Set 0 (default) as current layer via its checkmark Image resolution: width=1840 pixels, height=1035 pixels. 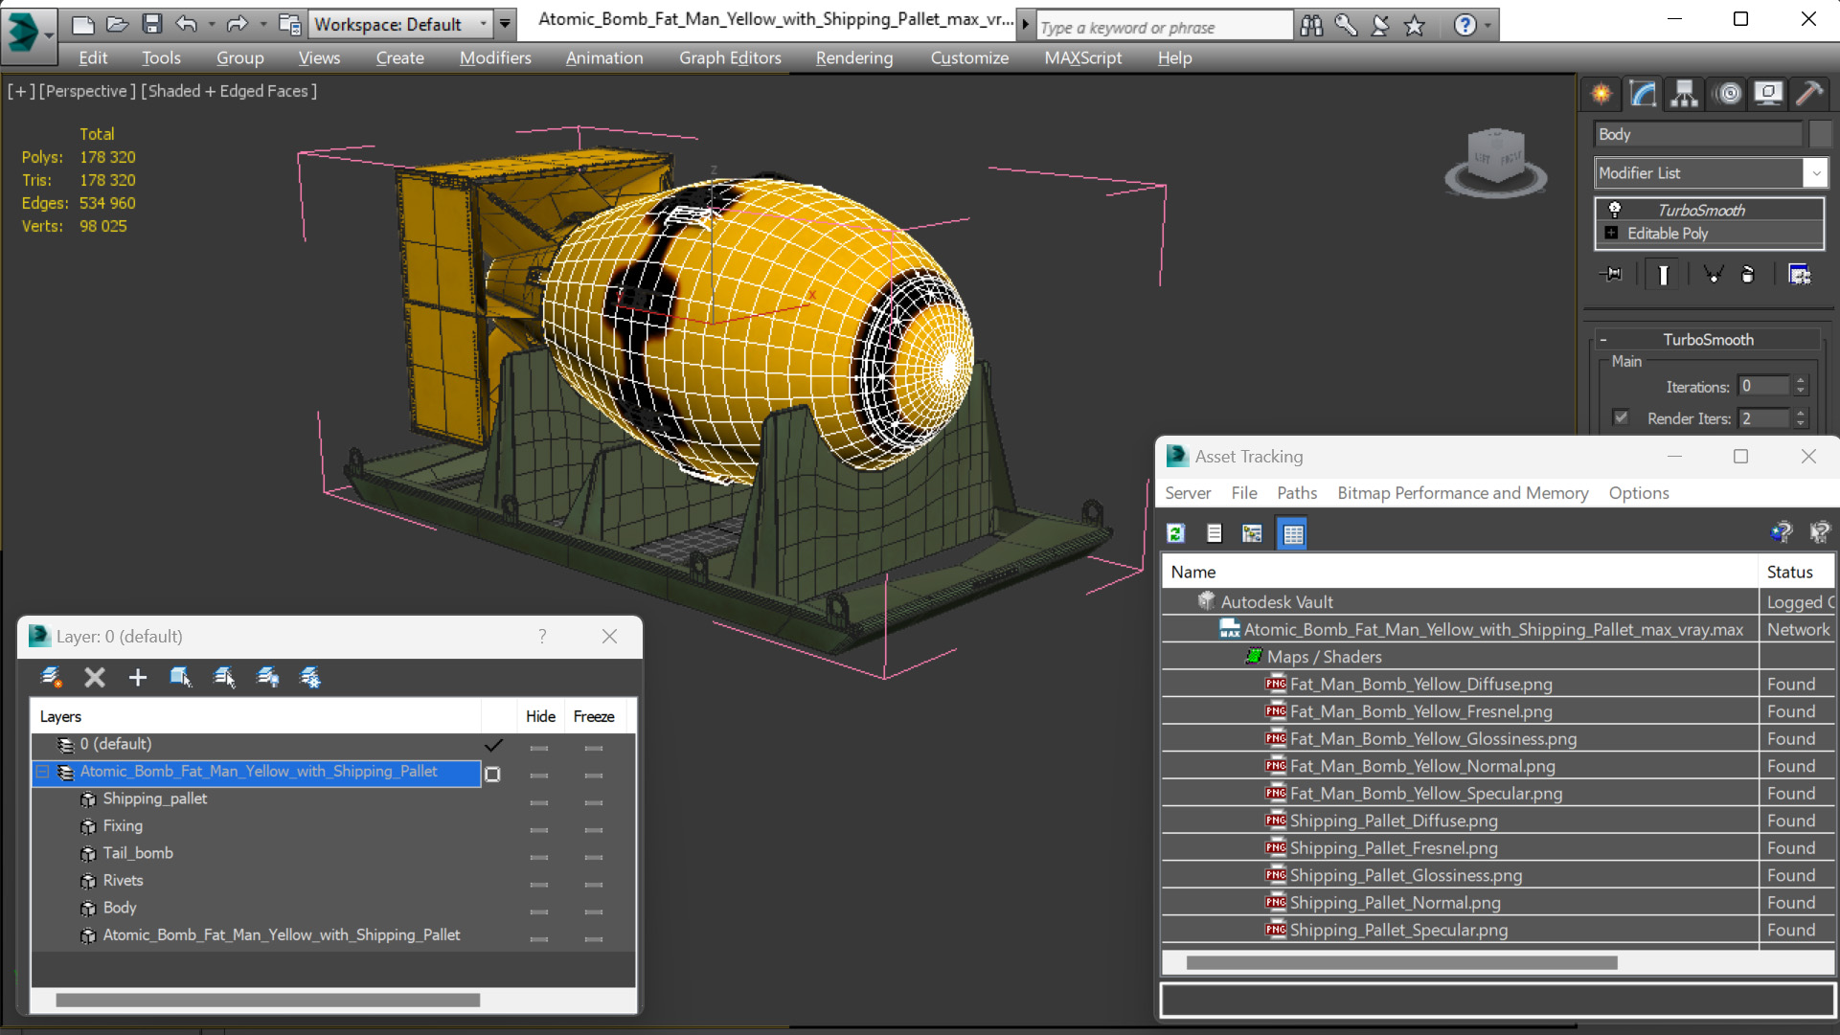(x=493, y=745)
